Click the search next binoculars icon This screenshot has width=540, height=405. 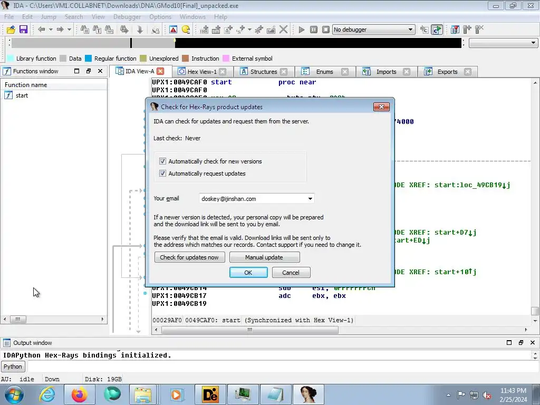pos(124,30)
